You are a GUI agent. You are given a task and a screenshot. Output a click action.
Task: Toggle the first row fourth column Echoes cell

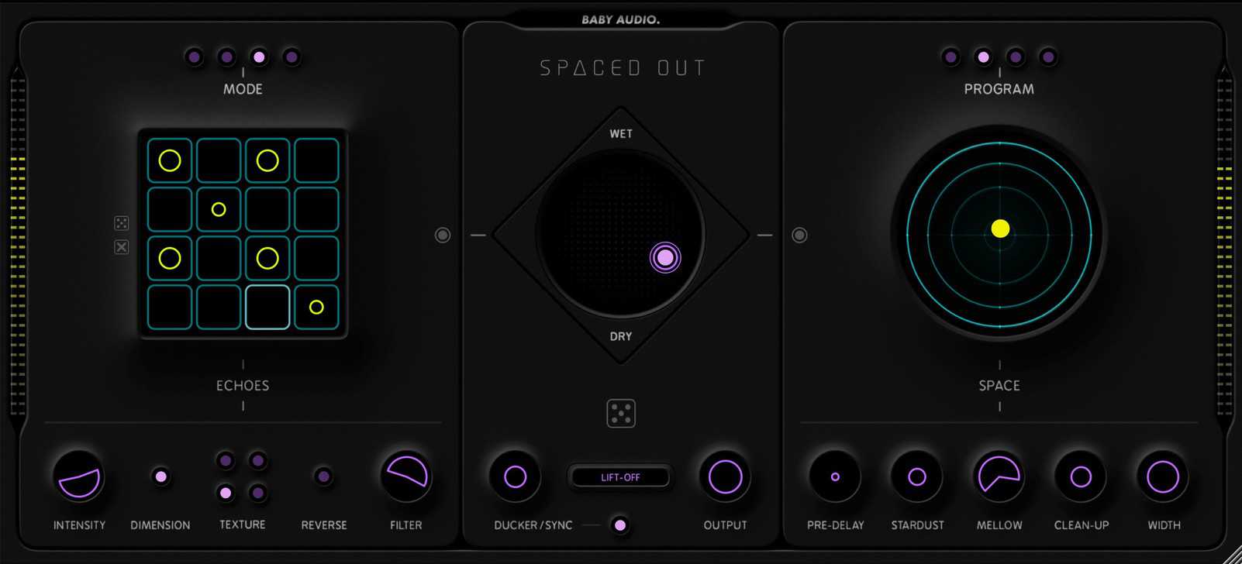coord(316,160)
